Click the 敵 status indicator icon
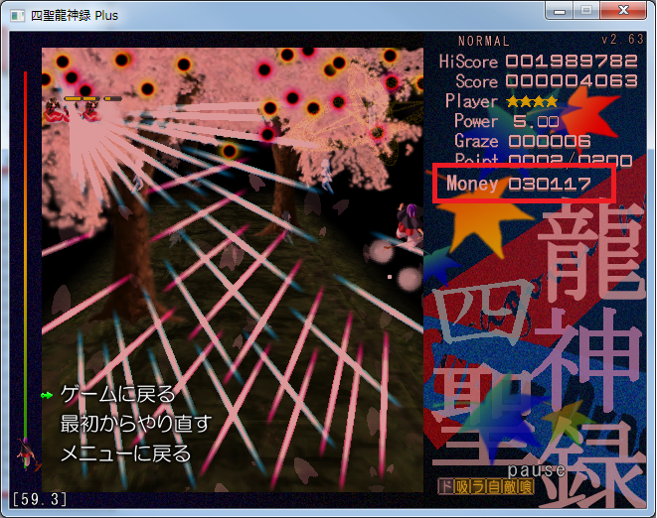The height and width of the screenshot is (518, 657). point(510,486)
